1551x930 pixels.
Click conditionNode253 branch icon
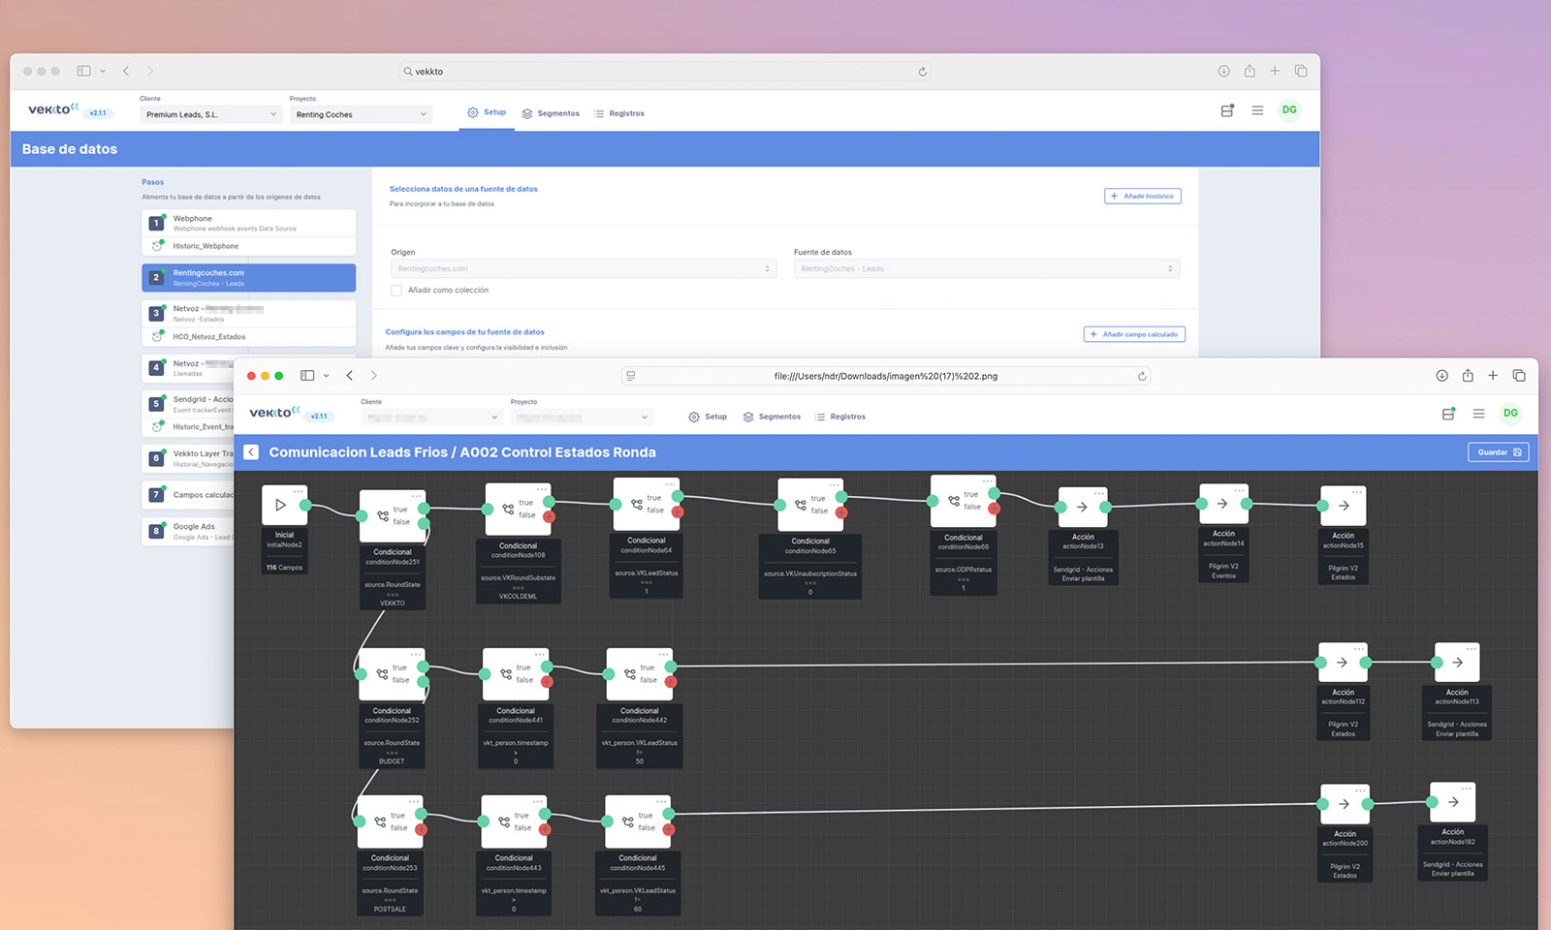click(380, 821)
